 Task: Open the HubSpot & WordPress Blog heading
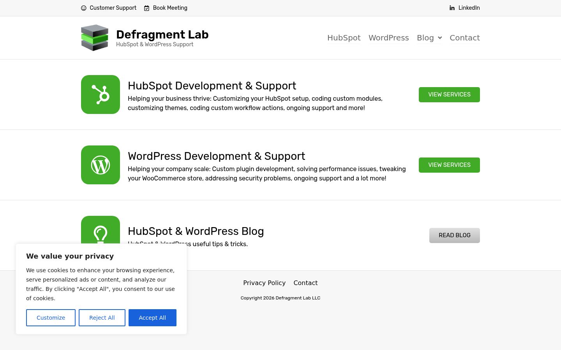tap(196, 231)
